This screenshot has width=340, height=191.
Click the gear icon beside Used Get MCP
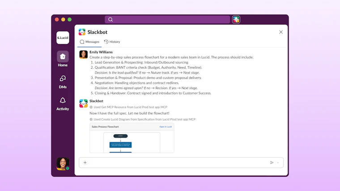91,107
